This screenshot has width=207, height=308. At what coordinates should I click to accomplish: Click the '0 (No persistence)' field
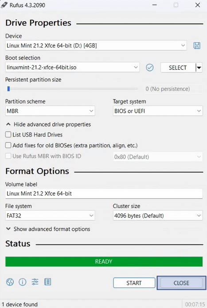pos(173,89)
